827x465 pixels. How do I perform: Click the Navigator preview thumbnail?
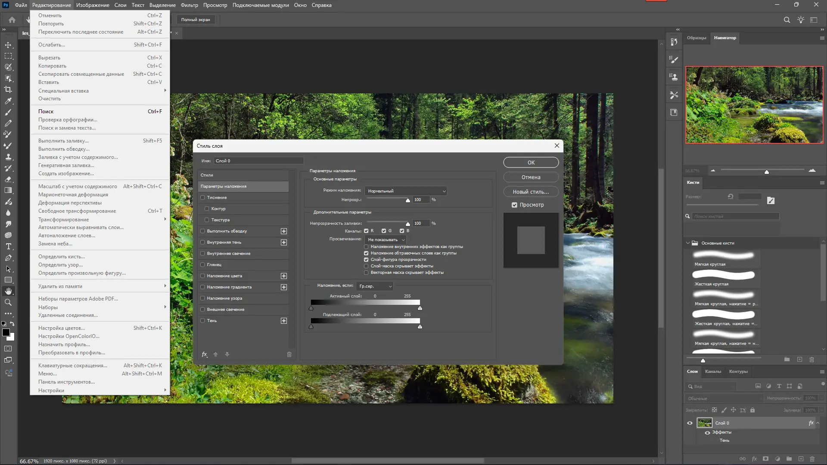click(754, 105)
